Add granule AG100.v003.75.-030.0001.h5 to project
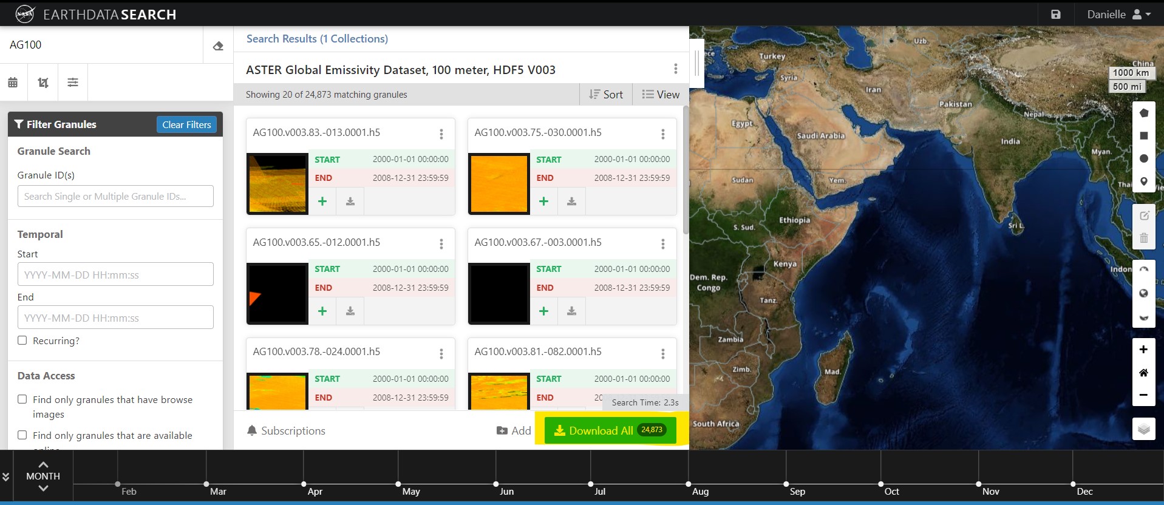 point(544,201)
